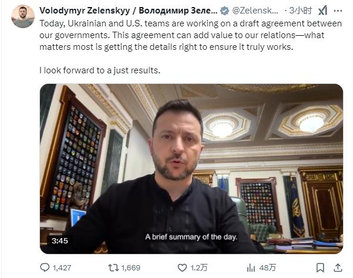Click the blue verified badge

click(x=224, y=11)
